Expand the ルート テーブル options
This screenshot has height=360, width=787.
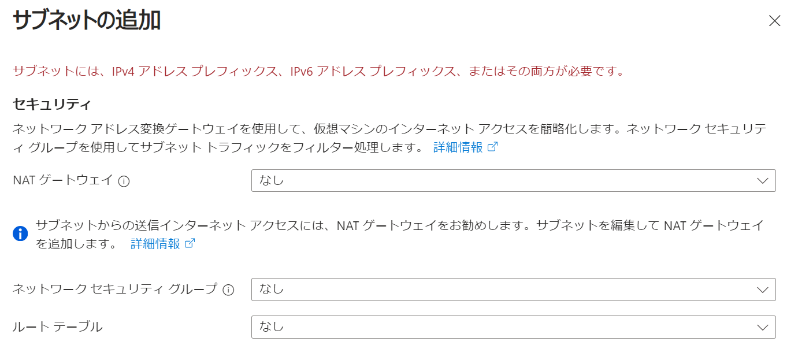click(x=513, y=327)
